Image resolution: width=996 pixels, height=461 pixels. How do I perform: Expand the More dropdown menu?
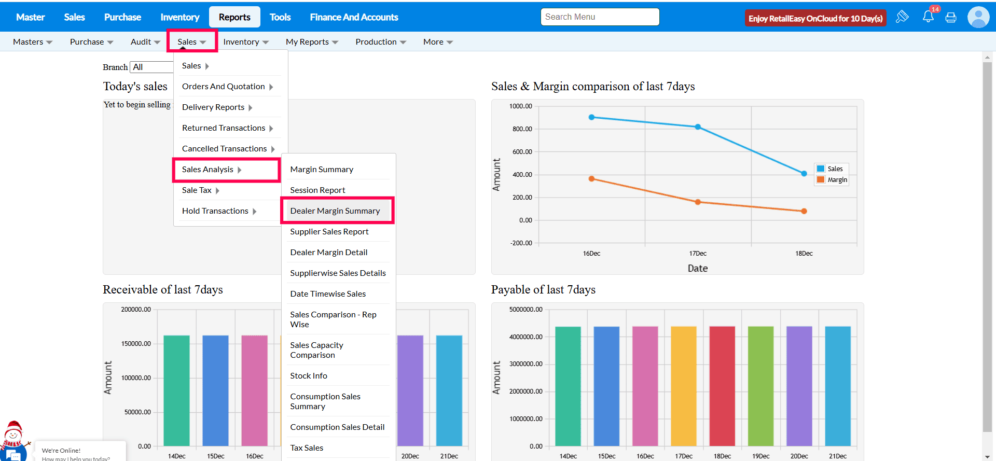(438, 42)
